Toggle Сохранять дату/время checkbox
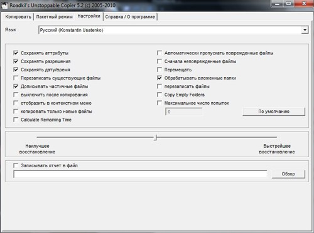314x233 pixels. coord(16,70)
